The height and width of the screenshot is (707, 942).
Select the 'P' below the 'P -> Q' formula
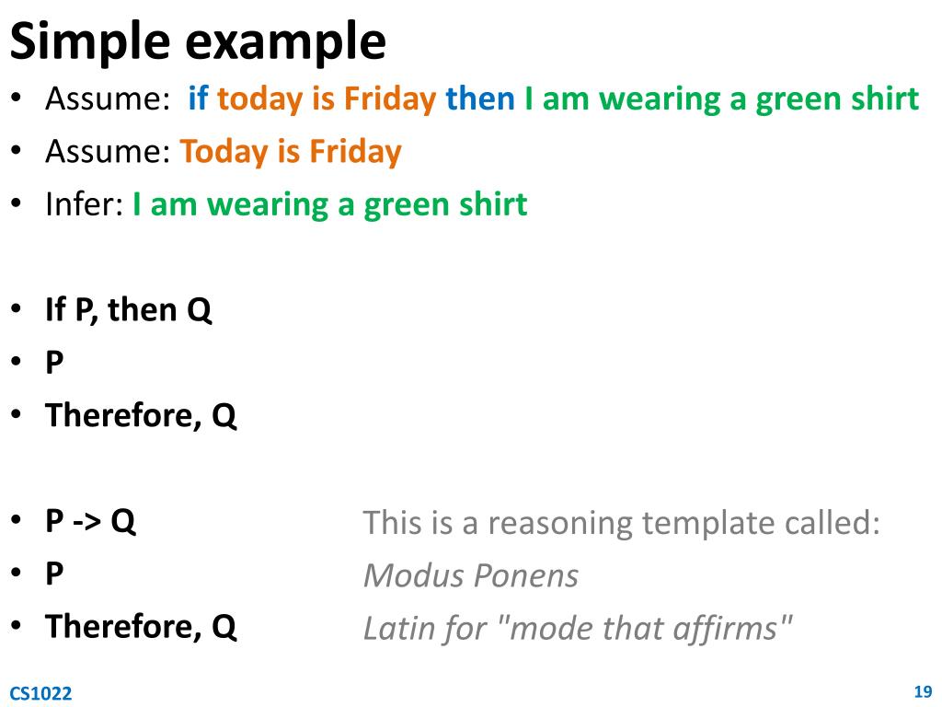tap(54, 574)
